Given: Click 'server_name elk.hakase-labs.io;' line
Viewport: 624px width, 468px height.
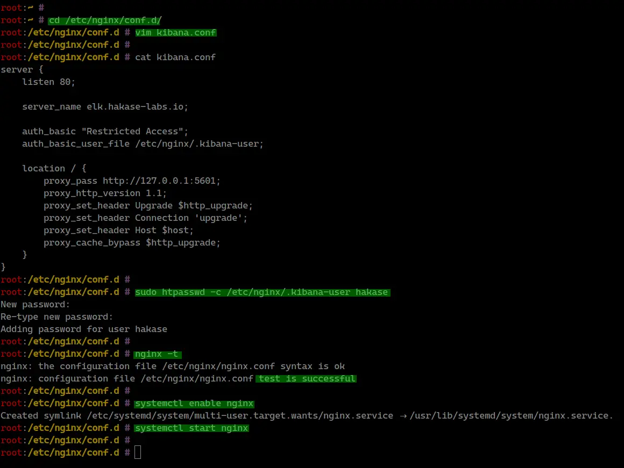Looking at the screenshot, I should [x=105, y=106].
